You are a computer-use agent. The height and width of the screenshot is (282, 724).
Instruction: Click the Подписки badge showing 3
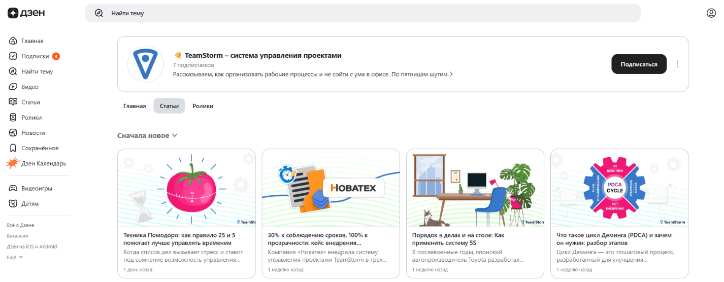[x=56, y=56]
